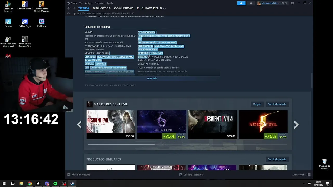The image size is (333, 187).
Task: Open Resident Evil 6 game card
Action: click(162, 125)
